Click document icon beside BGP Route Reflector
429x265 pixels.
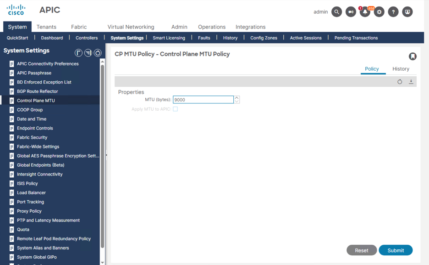(11, 91)
